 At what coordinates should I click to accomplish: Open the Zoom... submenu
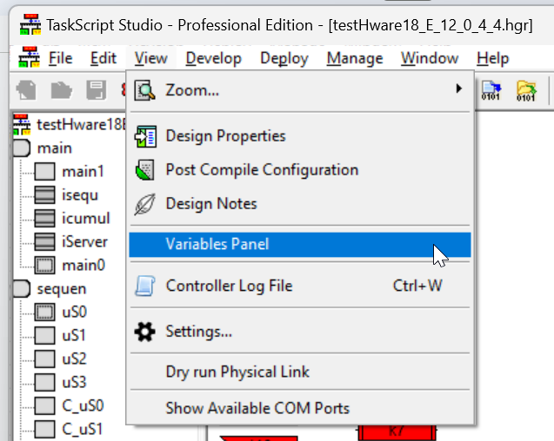[x=299, y=90]
